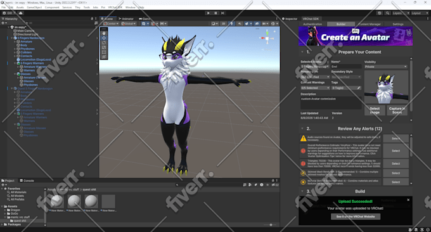
Task: Select the combined Transform tool
Action: click(104, 56)
